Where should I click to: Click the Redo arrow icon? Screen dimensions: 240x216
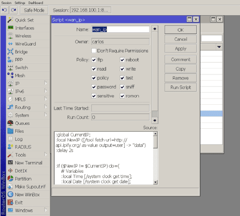pyautogui.click(x=13, y=10)
